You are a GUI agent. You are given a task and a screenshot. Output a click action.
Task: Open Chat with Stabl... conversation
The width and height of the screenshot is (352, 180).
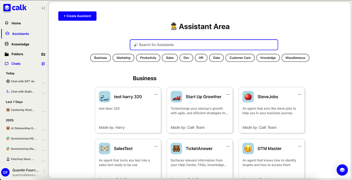23,92
